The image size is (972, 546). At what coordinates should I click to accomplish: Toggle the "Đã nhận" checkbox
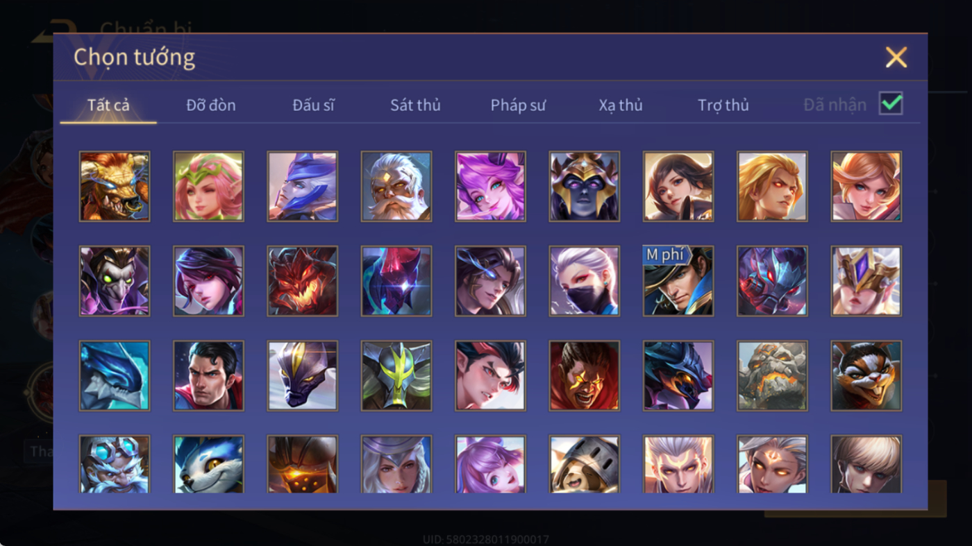891,104
